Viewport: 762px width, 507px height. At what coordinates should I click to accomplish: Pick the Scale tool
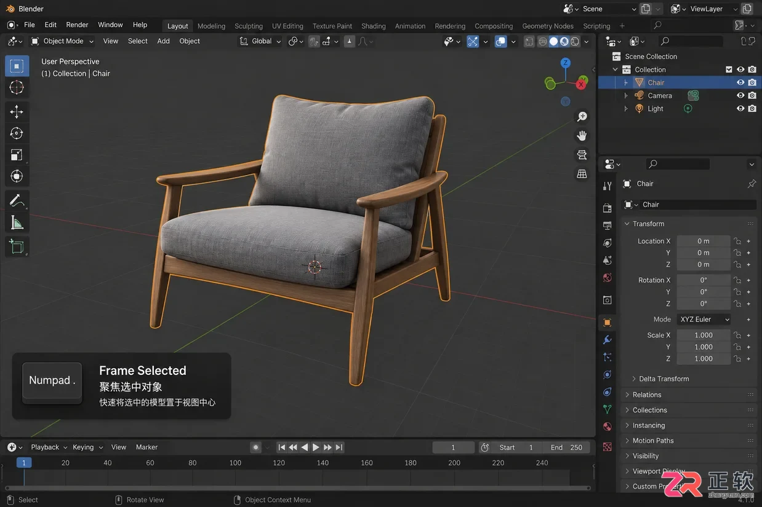[x=17, y=154]
